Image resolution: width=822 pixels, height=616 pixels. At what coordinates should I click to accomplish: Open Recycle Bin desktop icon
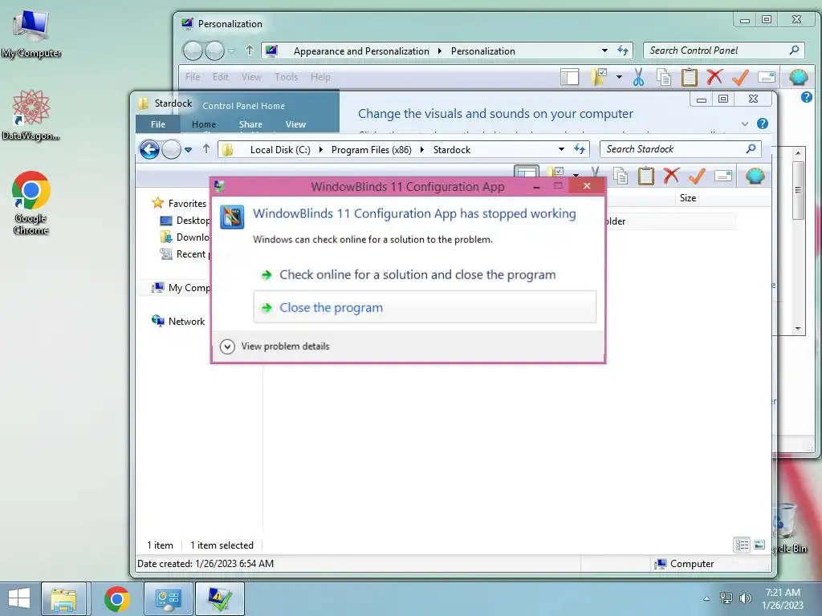tap(790, 528)
